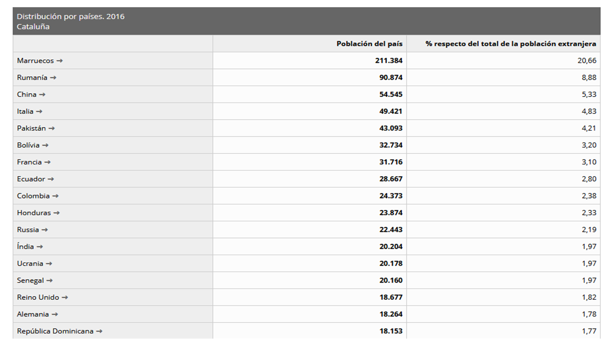Select population value 18.264
Viewport: 605px width, 339px height.
391,314
